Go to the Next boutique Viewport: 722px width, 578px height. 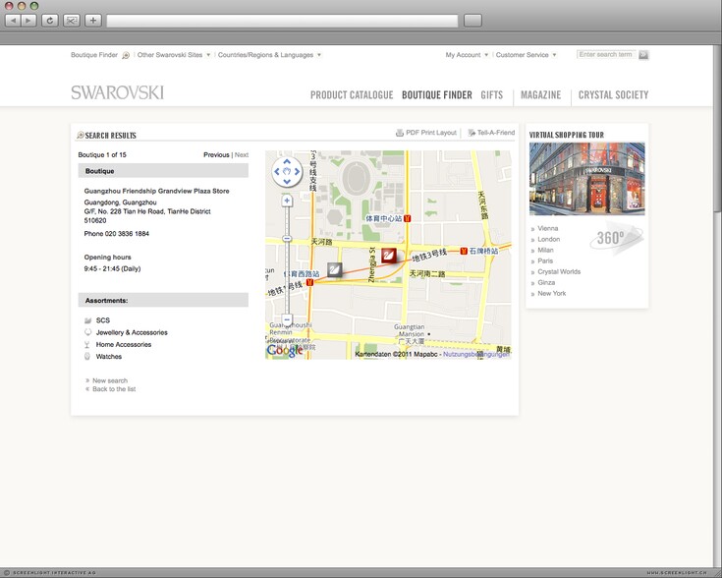[x=242, y=155]
